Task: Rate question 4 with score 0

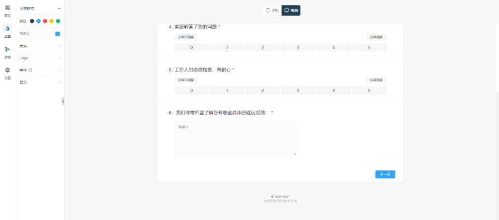Action: (x=192, y=48)
